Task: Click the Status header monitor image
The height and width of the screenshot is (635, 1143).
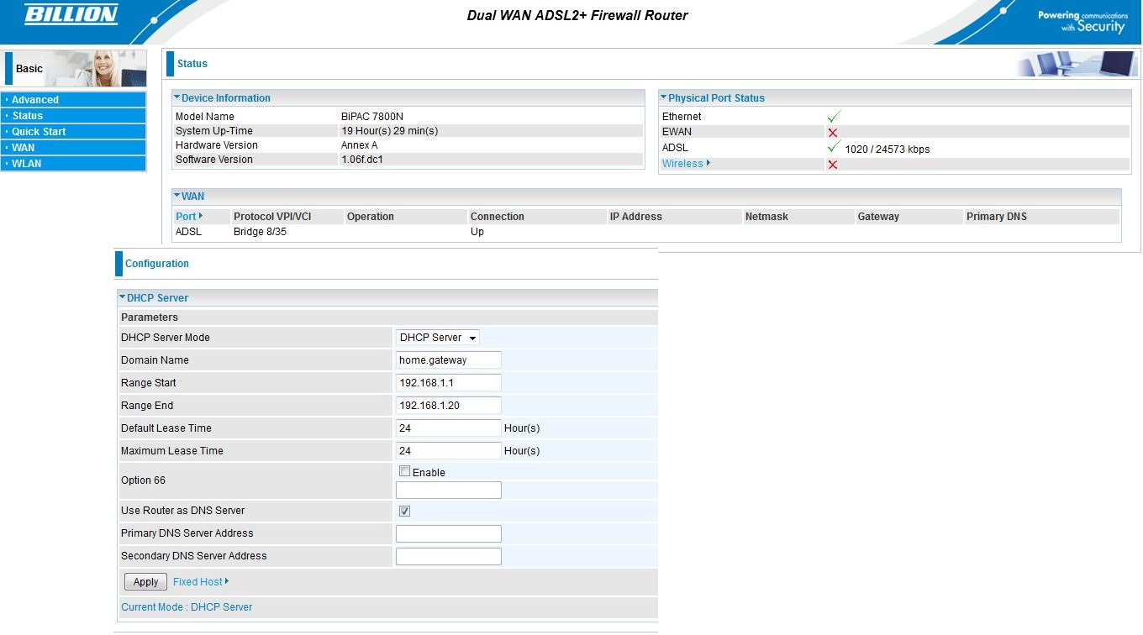Action: tap(1077, 64)
